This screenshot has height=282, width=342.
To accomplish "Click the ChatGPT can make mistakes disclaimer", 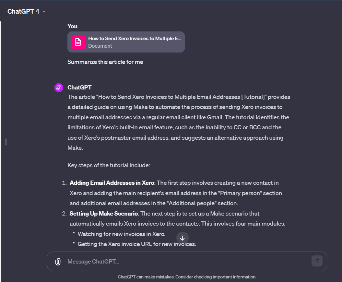I will (x=187, y=276).
